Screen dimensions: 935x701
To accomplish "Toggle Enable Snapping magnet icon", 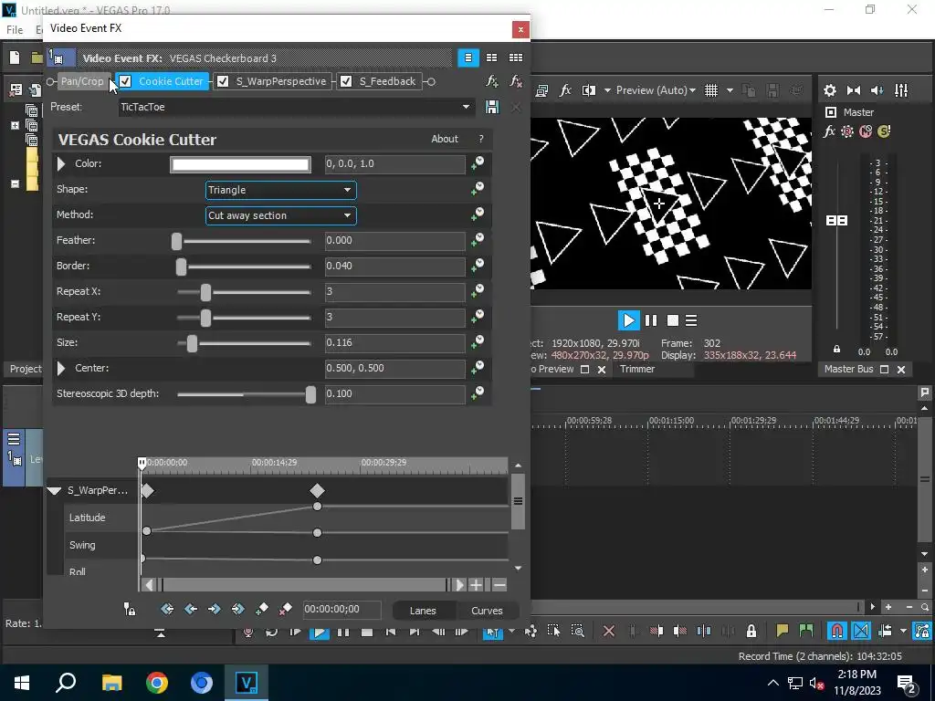I will 837,631.
